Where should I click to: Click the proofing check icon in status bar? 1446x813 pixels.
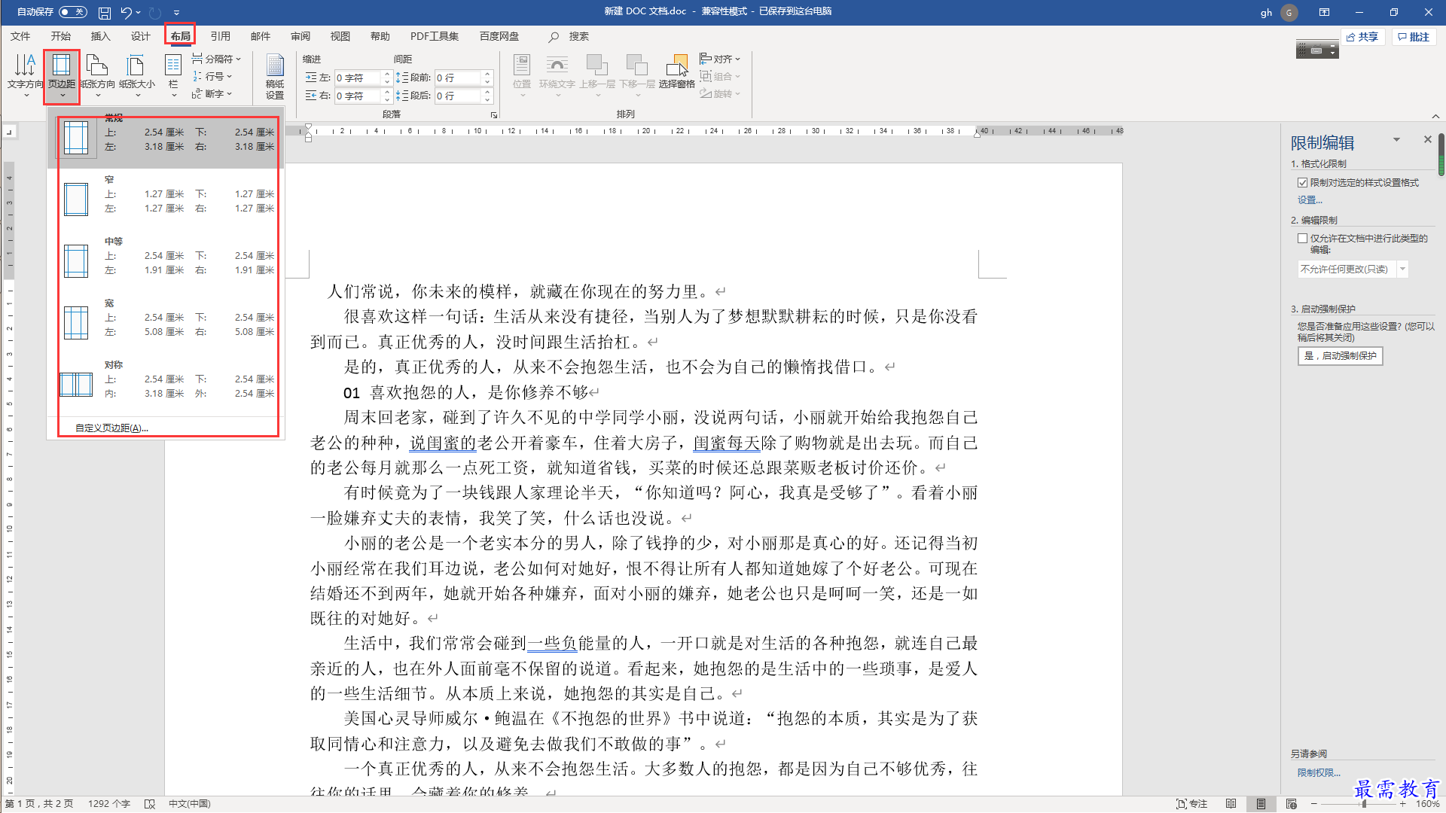point(150,804)
